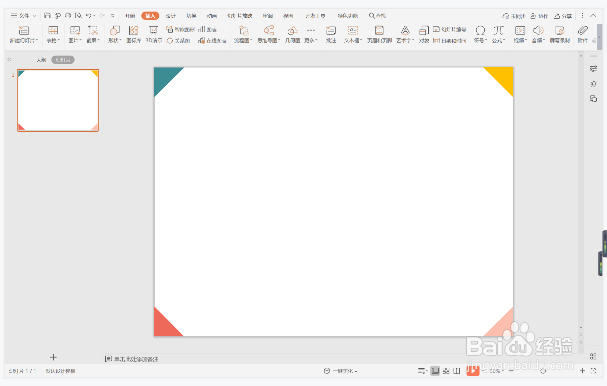This screenshot has width=607, height=386.
Task: Click the Undo arrow icon
Action: pyautogui.click(x=89, y=16)
